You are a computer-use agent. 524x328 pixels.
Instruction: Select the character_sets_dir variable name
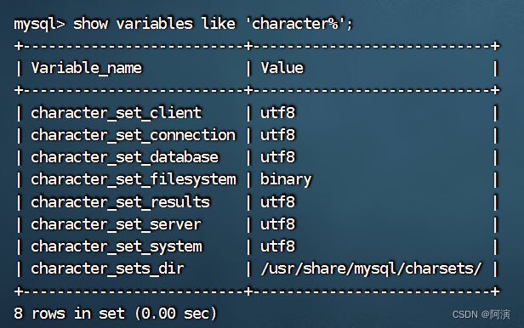(x=107, y=269)
